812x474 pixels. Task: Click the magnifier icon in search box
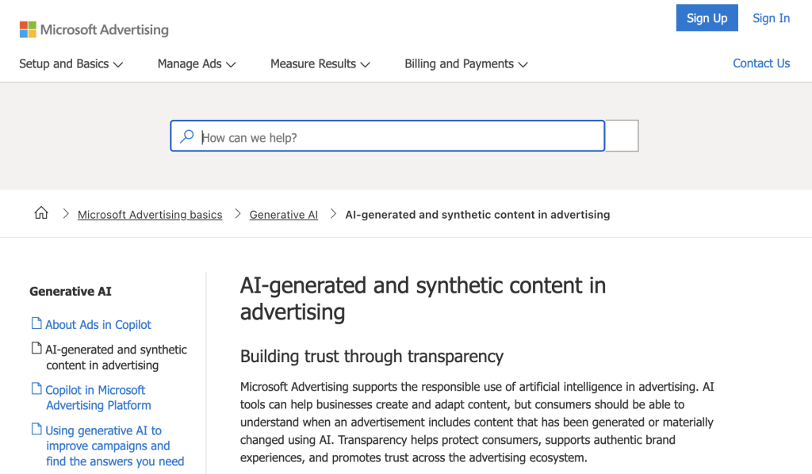pos(186,136)
